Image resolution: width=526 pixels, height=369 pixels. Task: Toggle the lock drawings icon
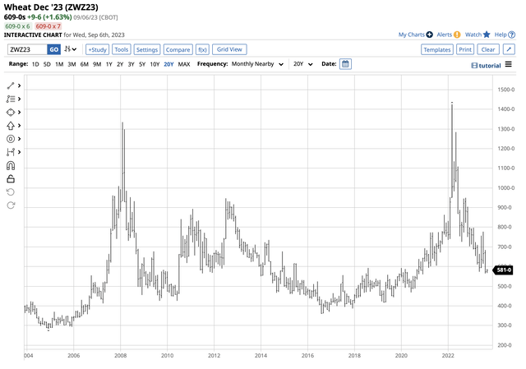click(x=11, y=179)
